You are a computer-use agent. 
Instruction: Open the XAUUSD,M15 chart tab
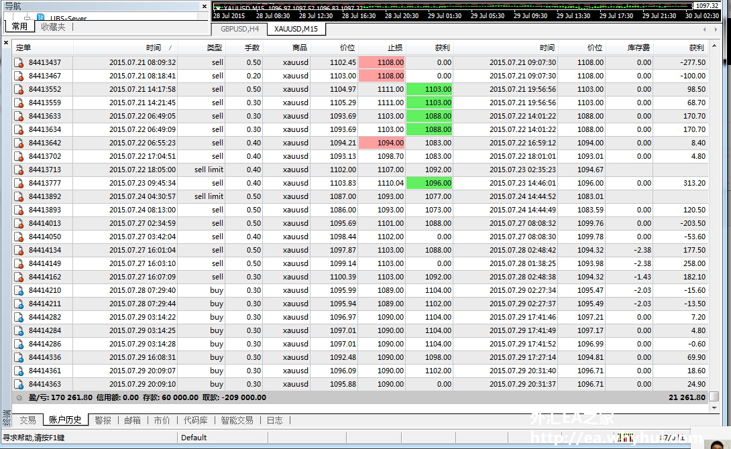296,29
